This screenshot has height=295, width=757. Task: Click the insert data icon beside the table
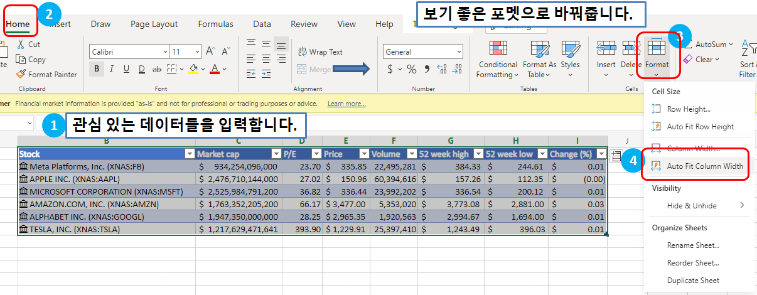tap(616, 156)
